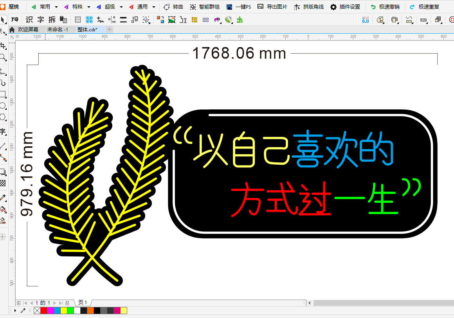This screenshot has width=454, height=318.
Task: Click the 导出图片 export image icon
Action: (272, 7)
